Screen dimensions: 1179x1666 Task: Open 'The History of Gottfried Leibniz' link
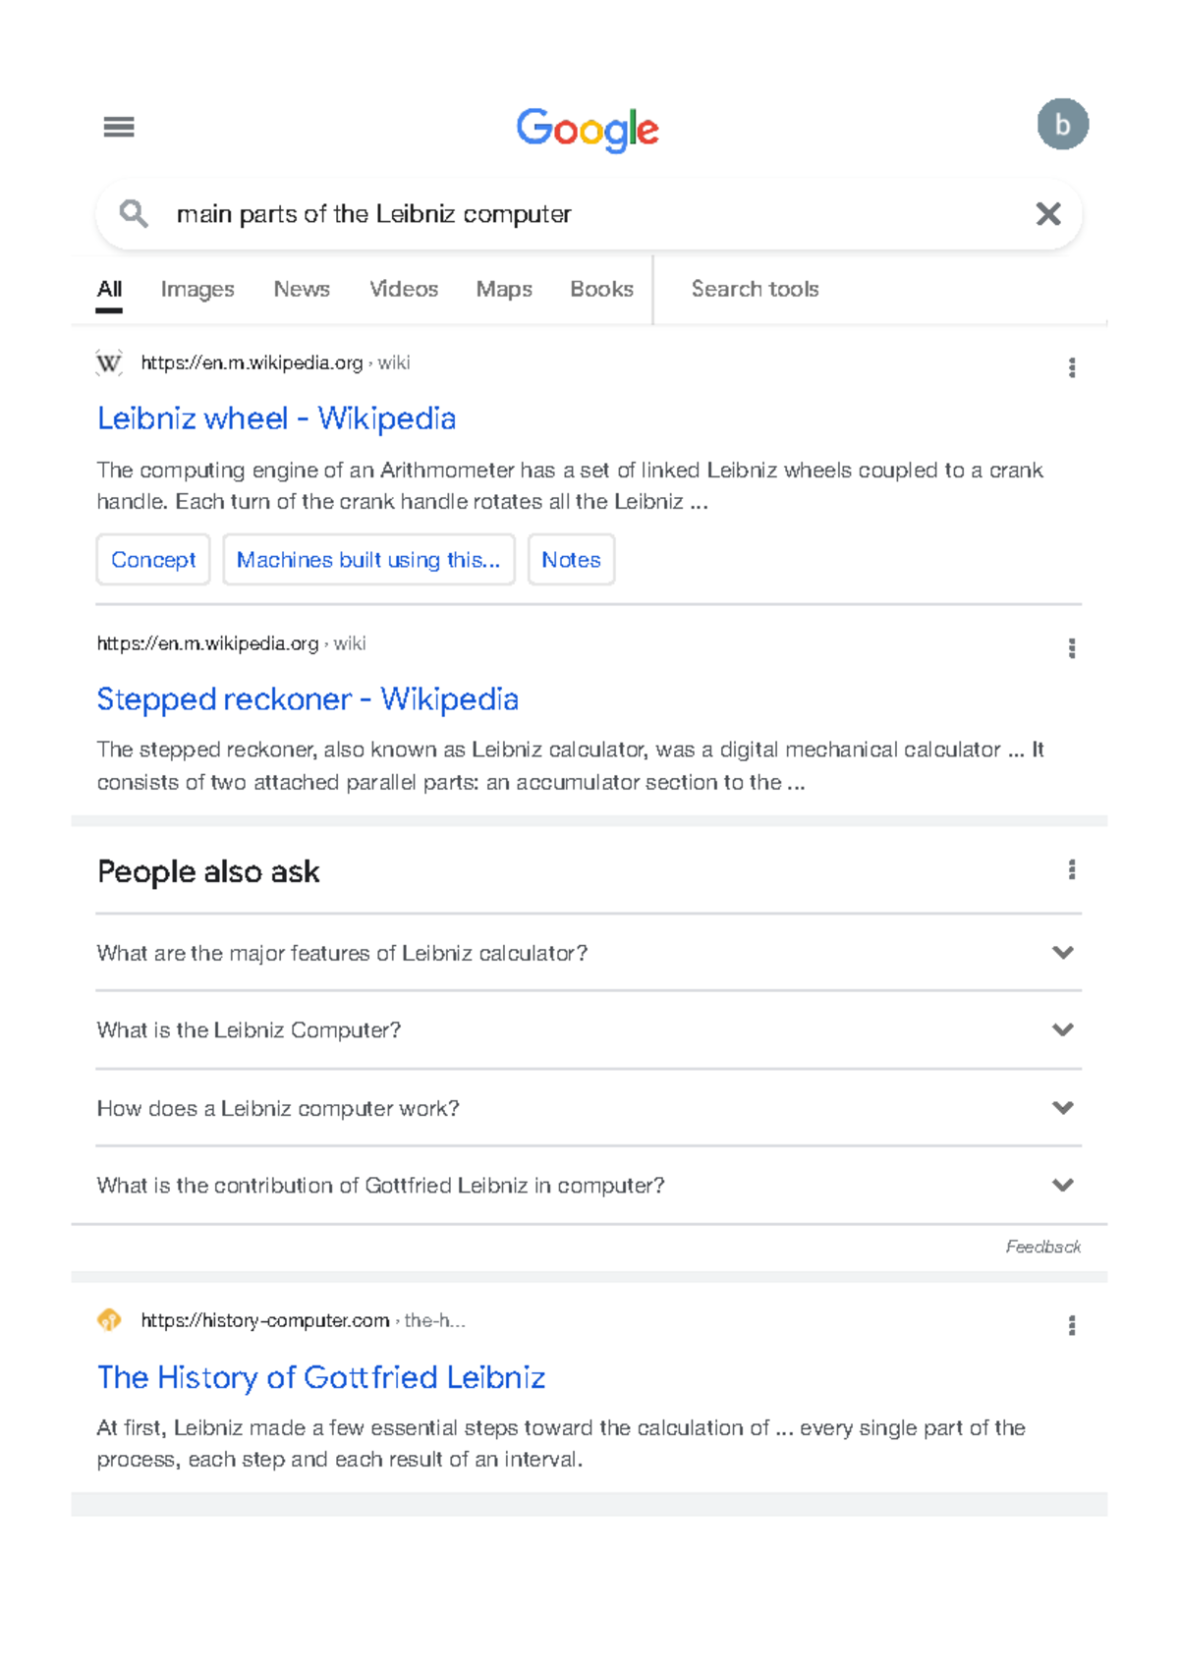pos(321,1377)
